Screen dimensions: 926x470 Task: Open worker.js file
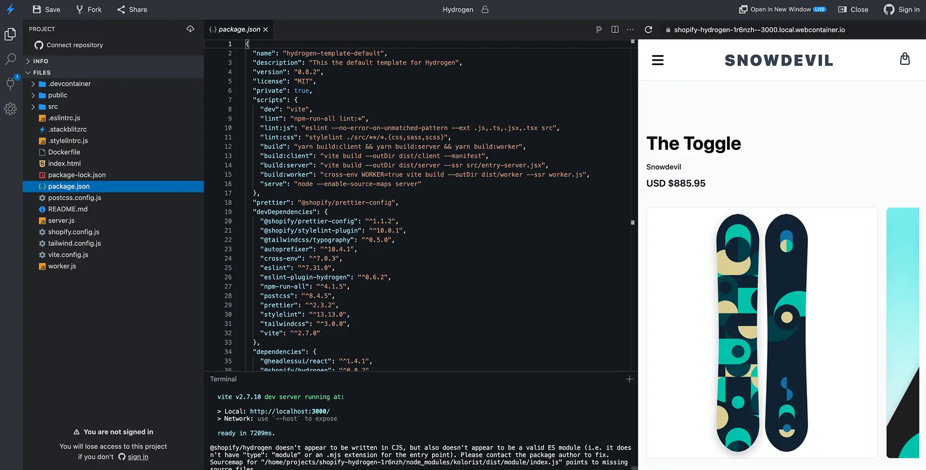(x=113, y=266)
